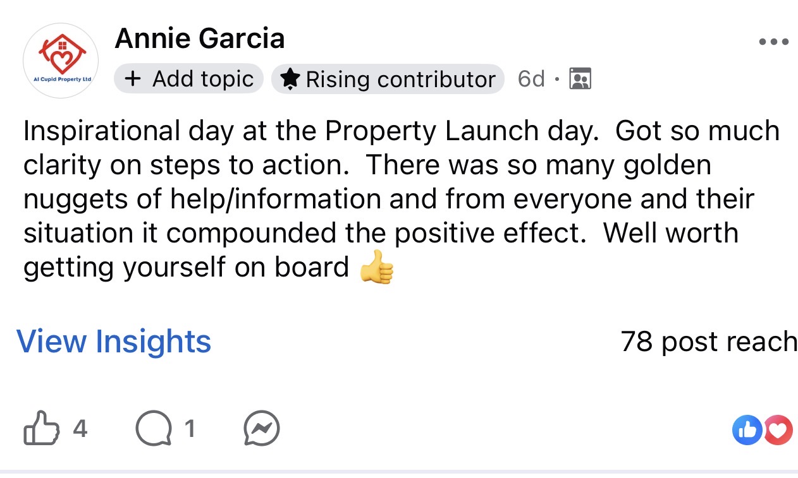Open comments via the speech bubble icon
This screenshot has height=478, width=798.
click(x=153, y=429)
